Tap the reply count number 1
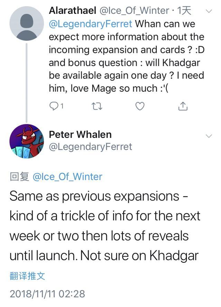Viewport: 221px width, 307px height. [62, 107]
